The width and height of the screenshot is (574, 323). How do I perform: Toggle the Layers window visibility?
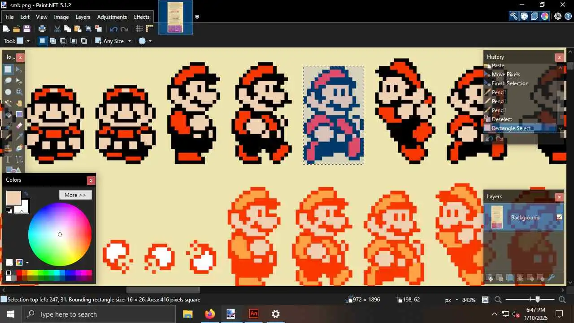tap(535, 16)
